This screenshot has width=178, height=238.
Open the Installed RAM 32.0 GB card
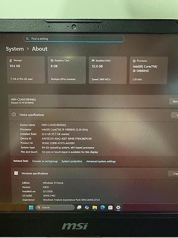click(108, 70)
